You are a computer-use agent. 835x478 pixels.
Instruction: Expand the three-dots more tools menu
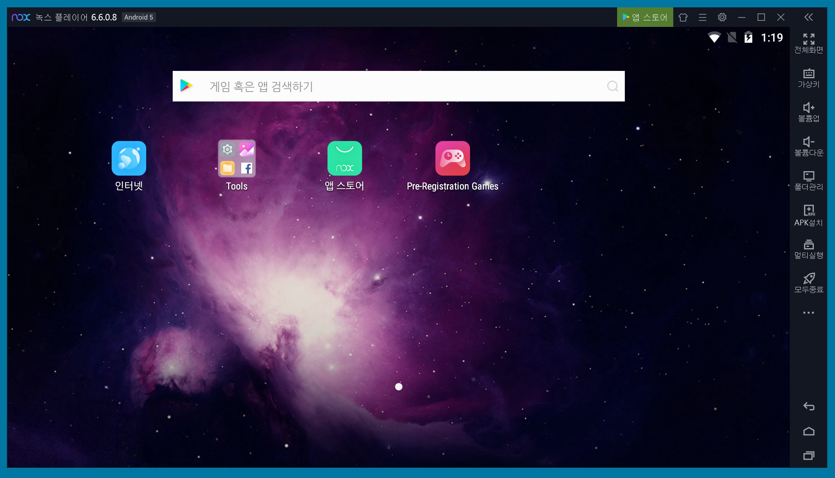pos(809,313)
